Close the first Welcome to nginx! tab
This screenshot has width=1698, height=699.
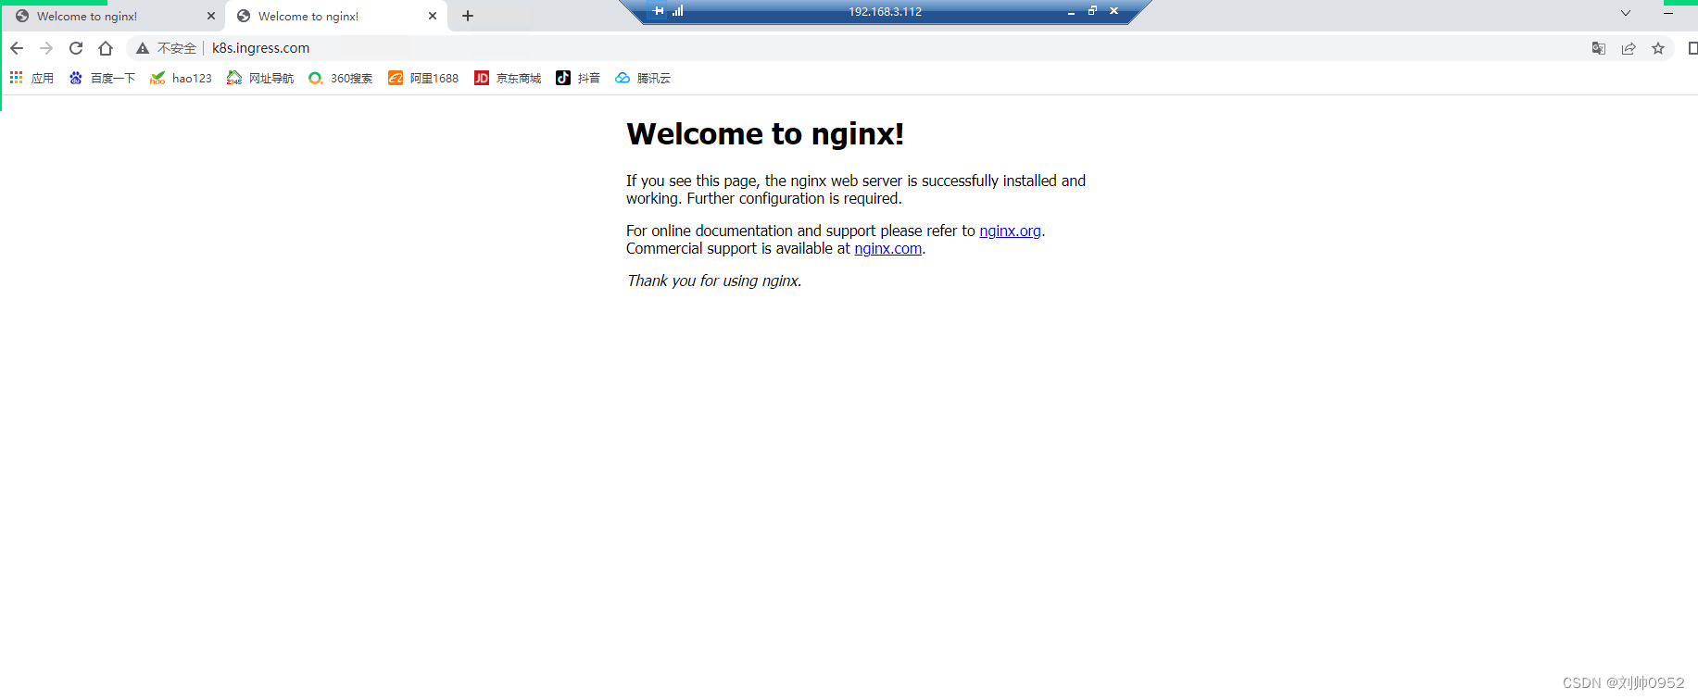coord(211,17)
